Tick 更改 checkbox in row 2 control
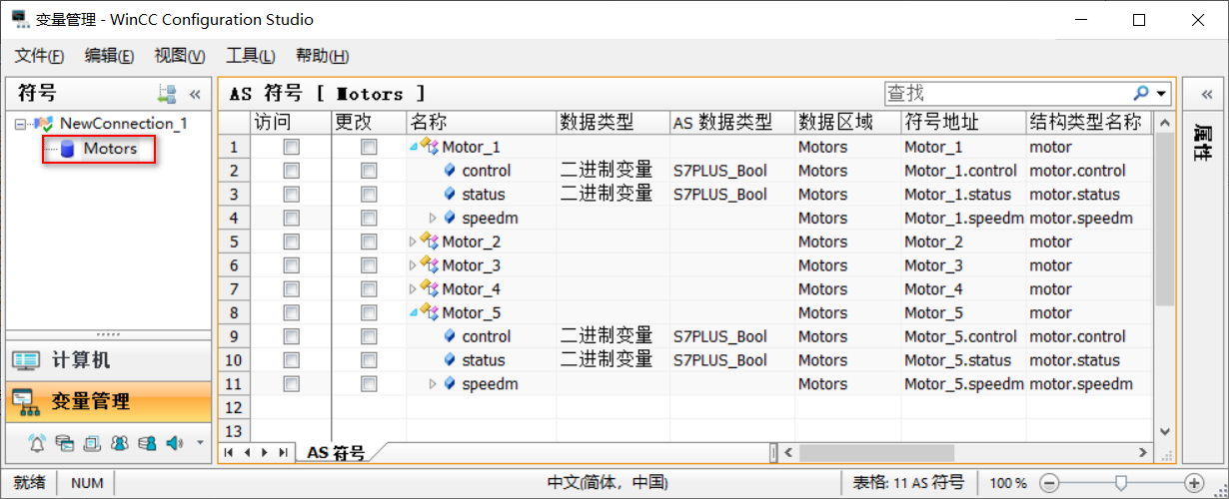This screenshot has width=1229, height=499. [369, 171]
